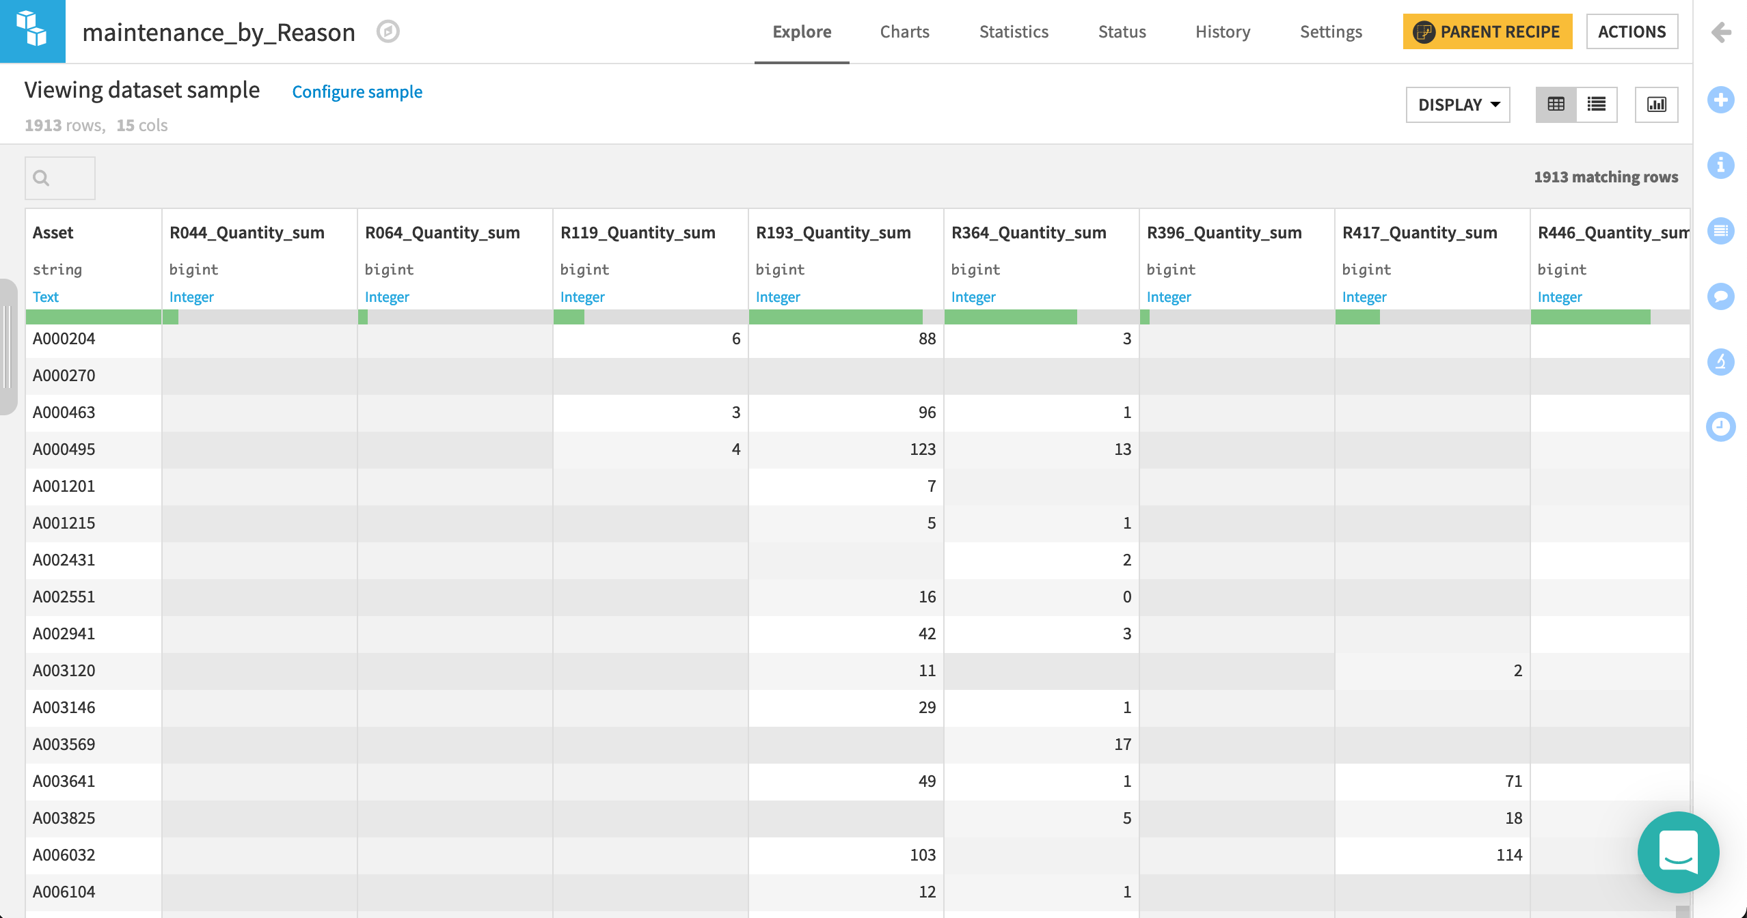Open the Discussions panel

(1722, 296)
